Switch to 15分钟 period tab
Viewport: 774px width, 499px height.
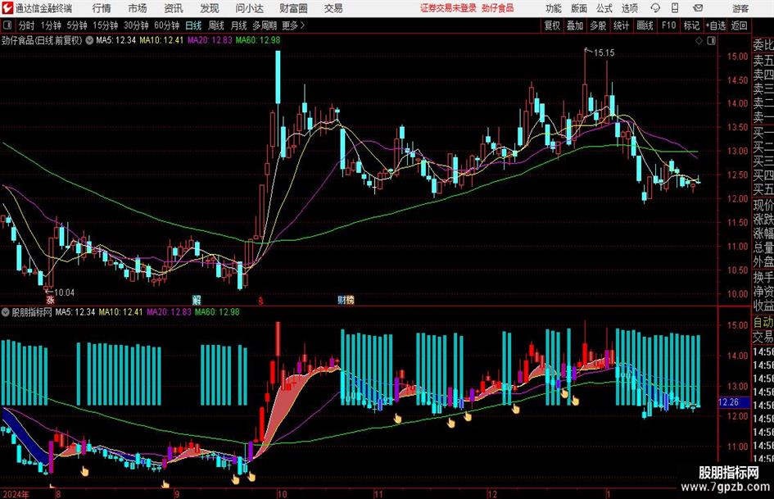click(105, 25)
